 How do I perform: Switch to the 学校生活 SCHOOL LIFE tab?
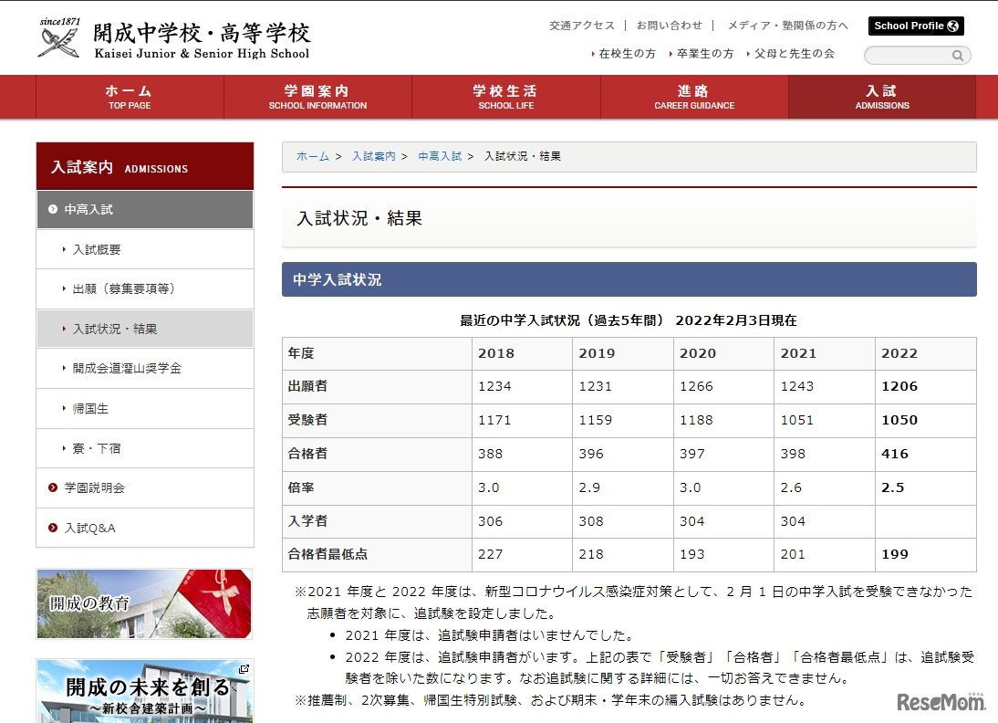coord(506,97)
